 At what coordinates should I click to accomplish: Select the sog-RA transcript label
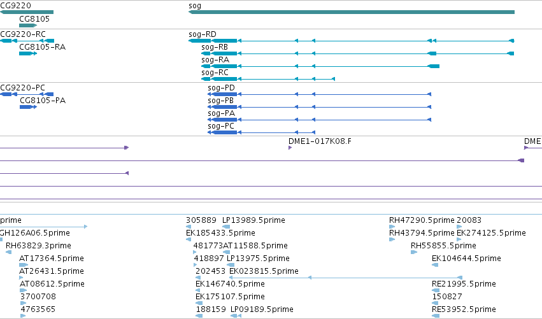(x=215, y=60)
